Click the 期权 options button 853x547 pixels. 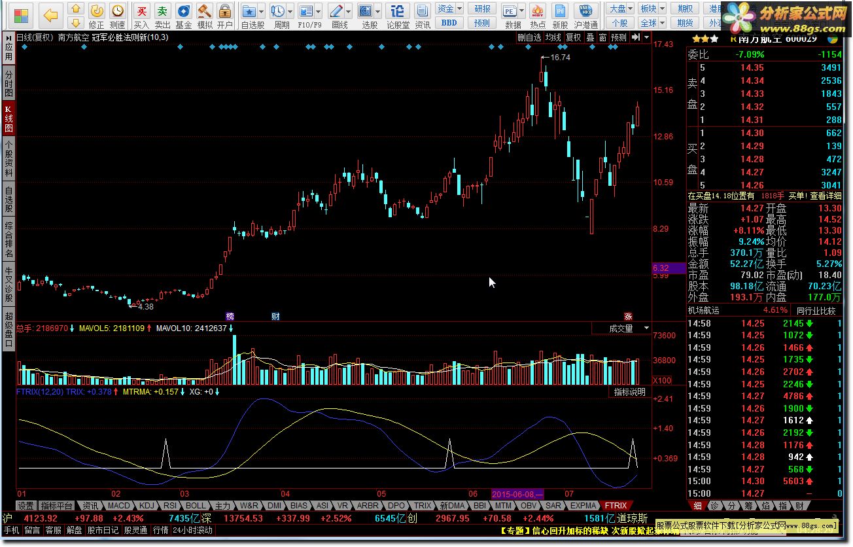point(685,9)
